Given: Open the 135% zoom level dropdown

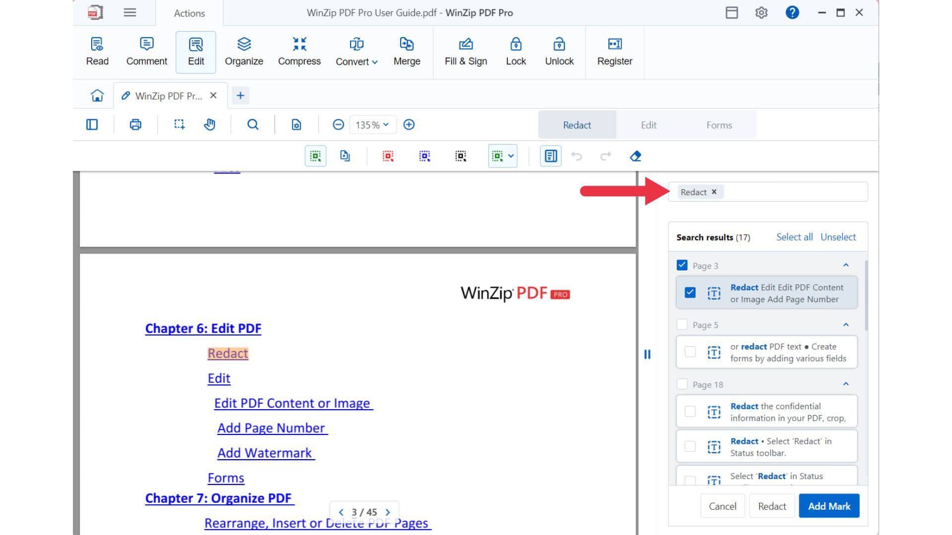Looking at the screenshot, I should 373,125.
